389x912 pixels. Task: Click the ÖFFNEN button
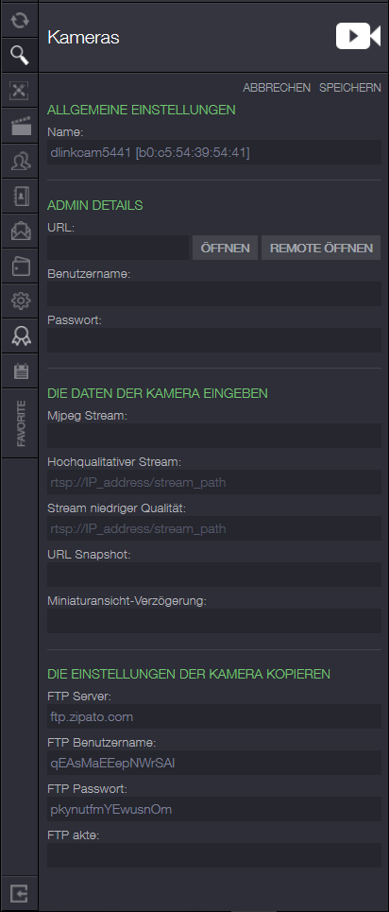[x=225, y=248]
